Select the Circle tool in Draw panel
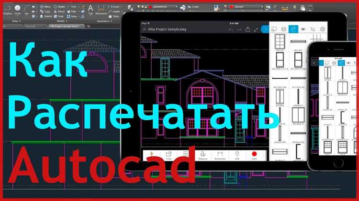Viewport: 359px width, 201px height. [17, 10]
